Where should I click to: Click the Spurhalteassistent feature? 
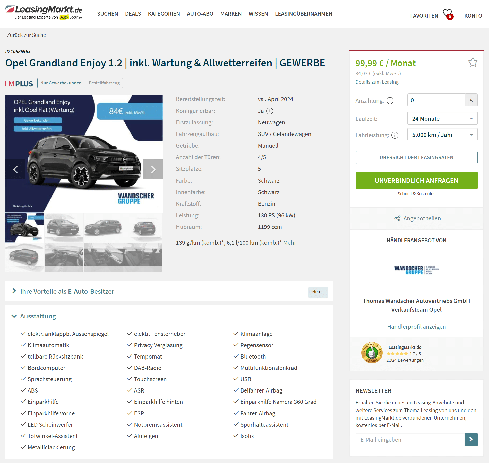[264, 425]
